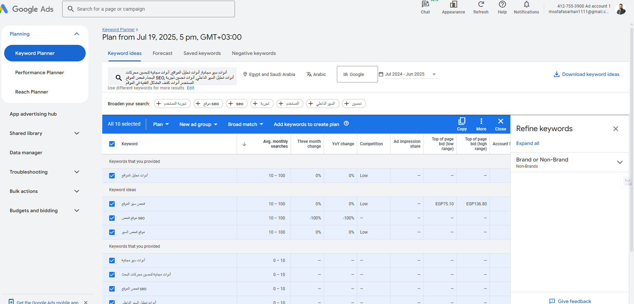Open Data manager

(x=26, y=153)
